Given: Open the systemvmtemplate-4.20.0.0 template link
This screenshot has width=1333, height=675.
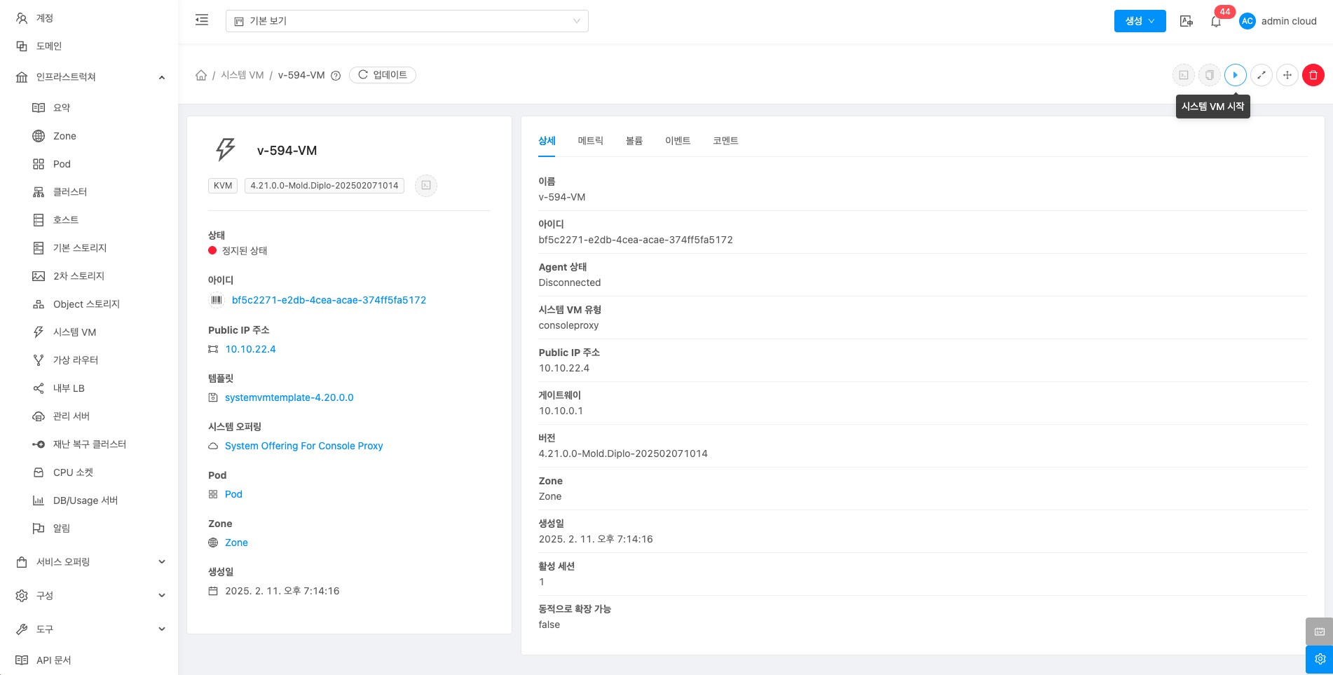Looking at the screenshot, I should 289,397.
